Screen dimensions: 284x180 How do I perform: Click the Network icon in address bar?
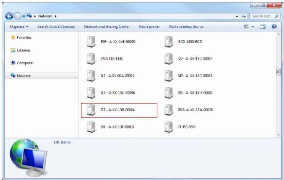[x=30, y=16]
